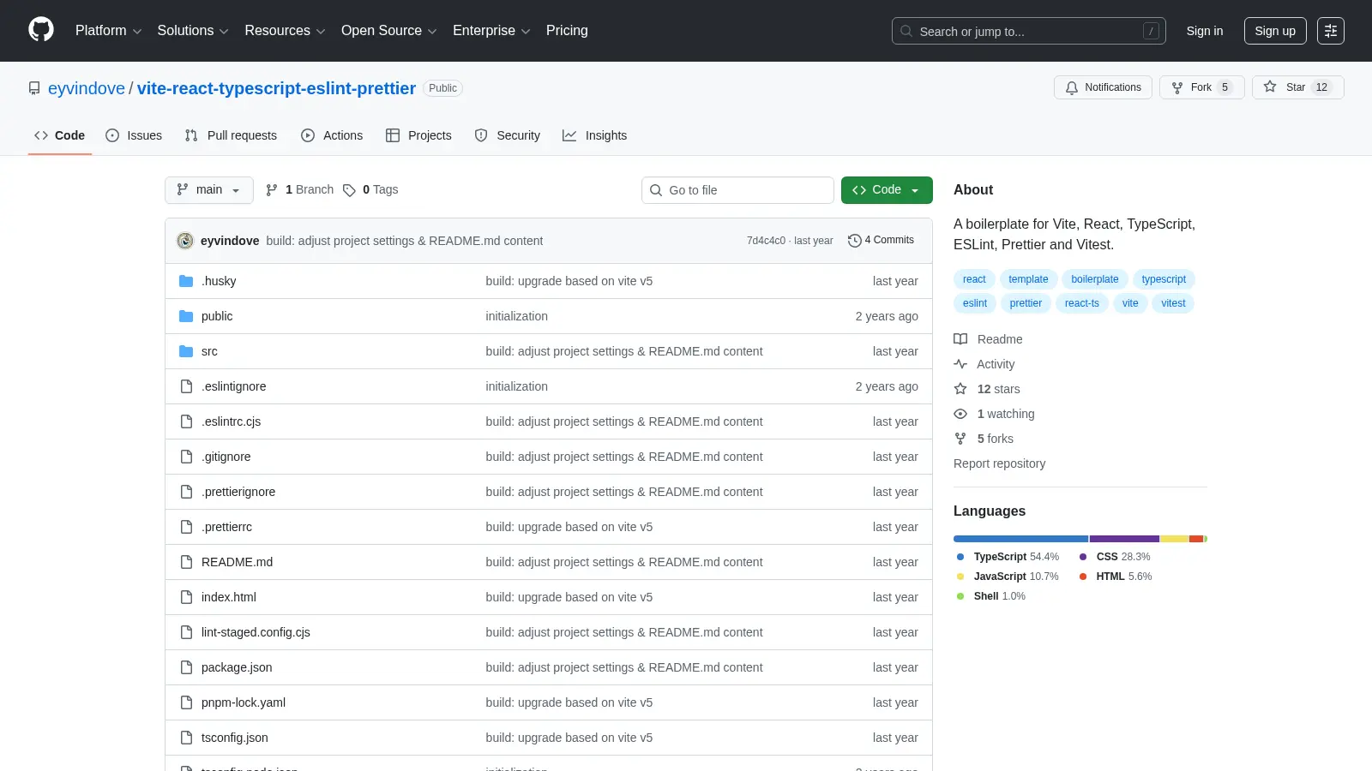This screenshot has height=771, width=1372.
Task: Open the pnpm-lock.yaml file
Action: pyautogui.click(x=244, y=702)
